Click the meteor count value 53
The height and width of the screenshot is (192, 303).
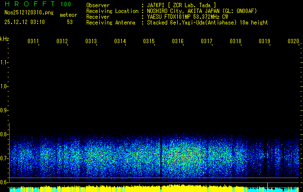tap(70, 22)
